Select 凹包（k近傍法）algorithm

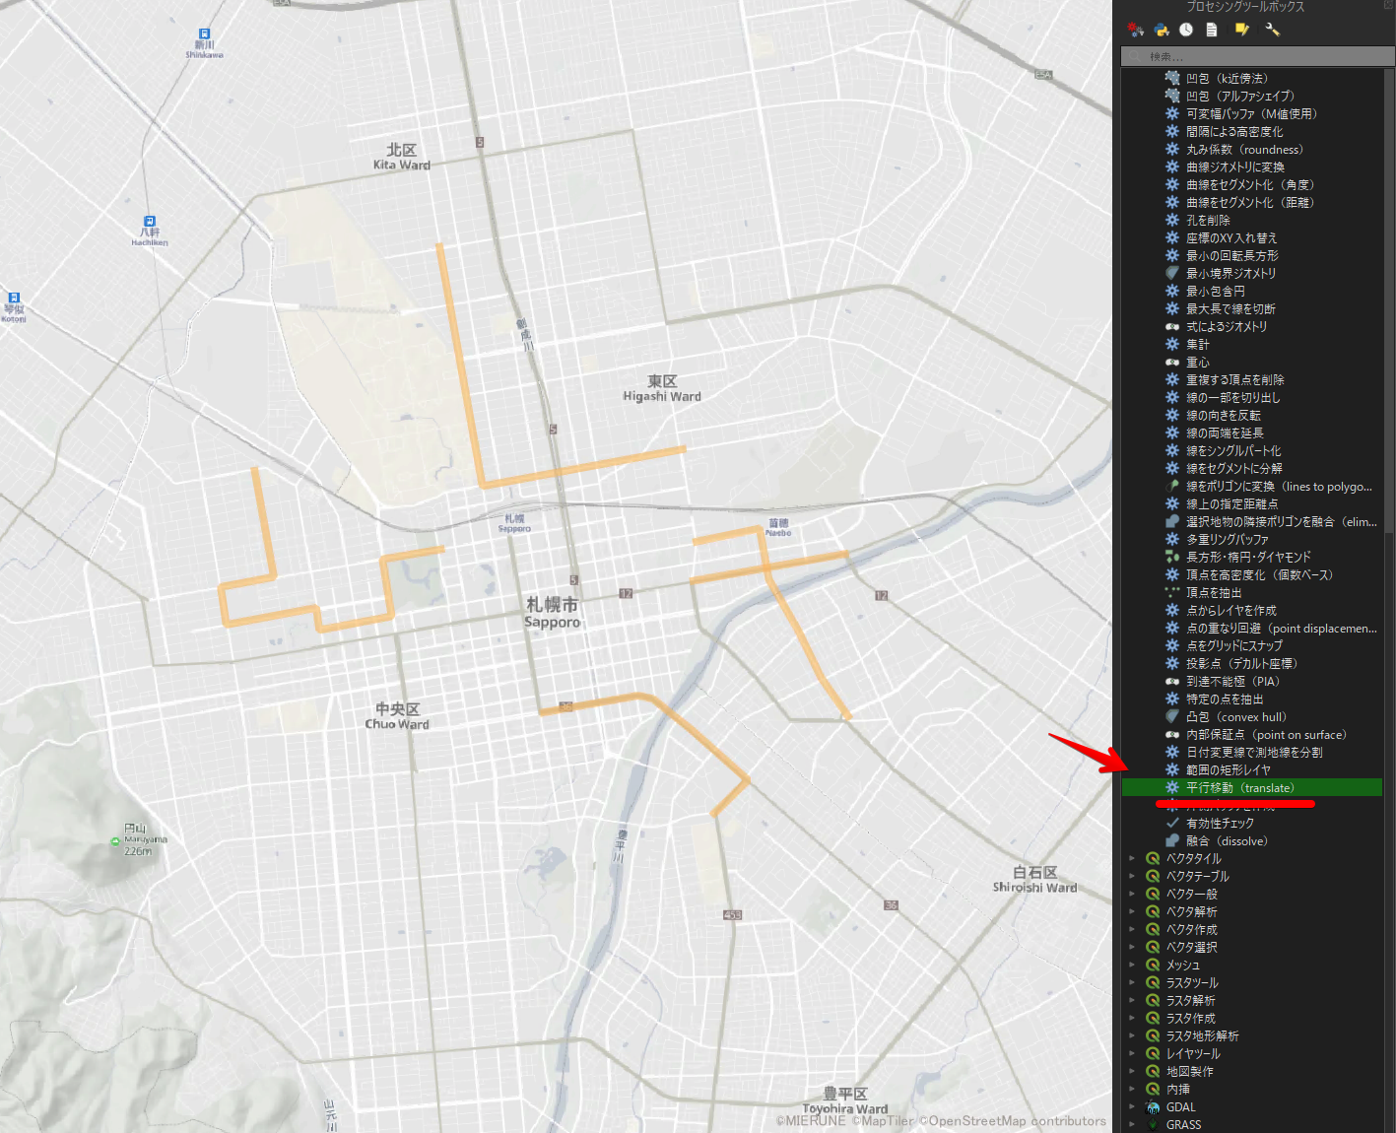coord(1227,79)
